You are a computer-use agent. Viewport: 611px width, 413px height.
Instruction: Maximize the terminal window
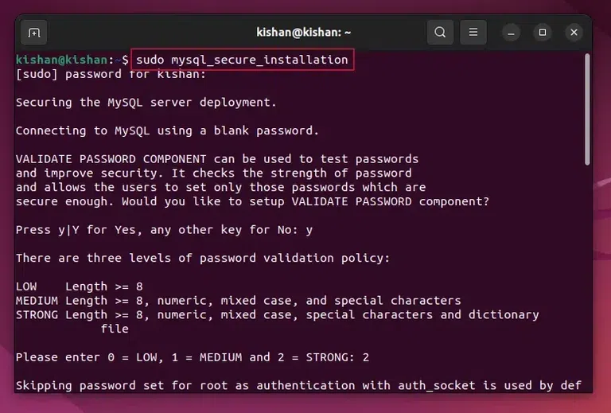(x=543, y=33)
